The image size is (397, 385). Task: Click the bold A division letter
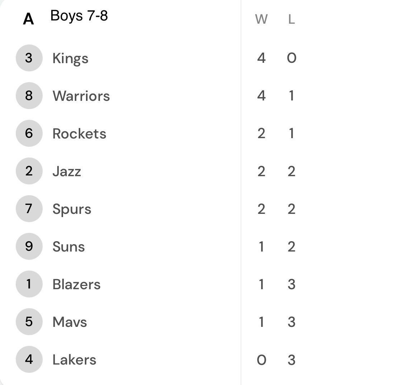click(x=28, y=19)
